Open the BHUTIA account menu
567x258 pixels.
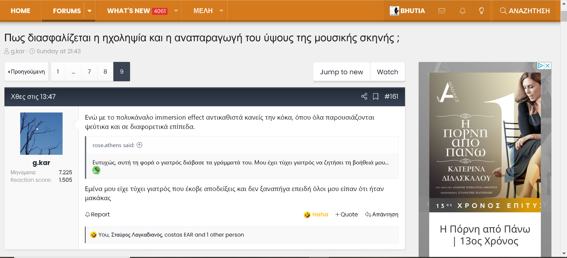click(407, 11)
